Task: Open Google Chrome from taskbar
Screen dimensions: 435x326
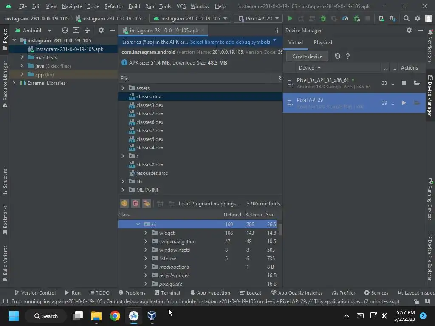Action: tap(115, 316)
